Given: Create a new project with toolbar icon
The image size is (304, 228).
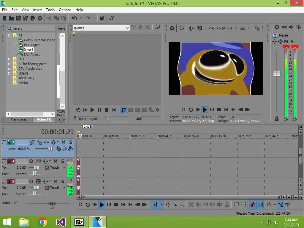Looking at the screenshot, I should click(4, 18).
